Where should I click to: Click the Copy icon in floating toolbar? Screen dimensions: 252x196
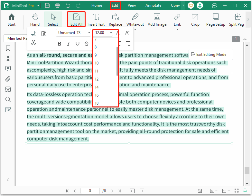tap(33, 33)
